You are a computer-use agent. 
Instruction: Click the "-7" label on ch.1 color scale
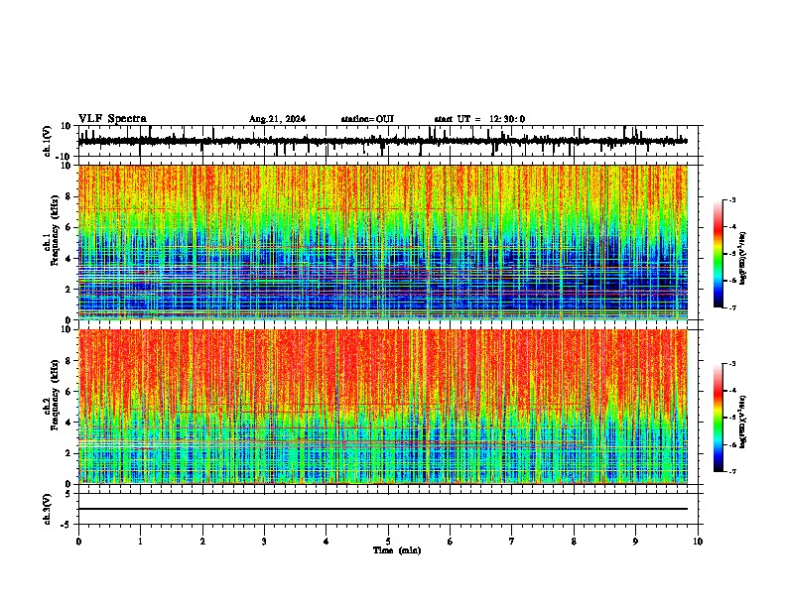(x=731, y=307)
